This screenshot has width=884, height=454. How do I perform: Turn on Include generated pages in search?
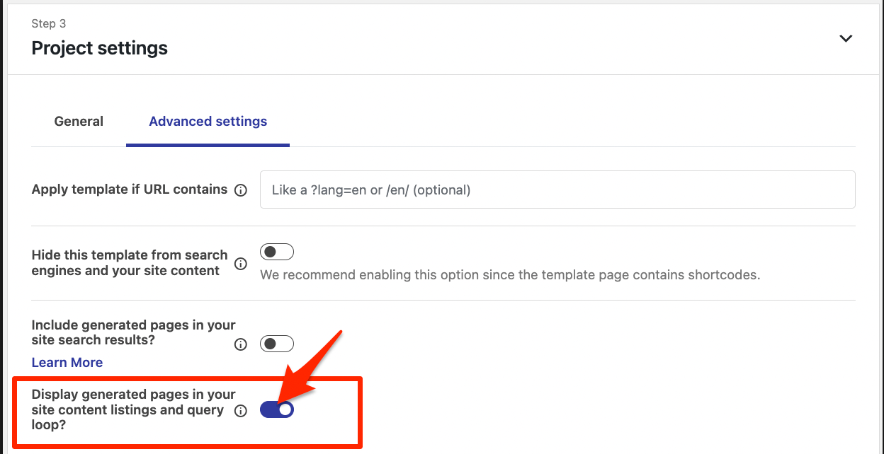click(x=276, y=344)
